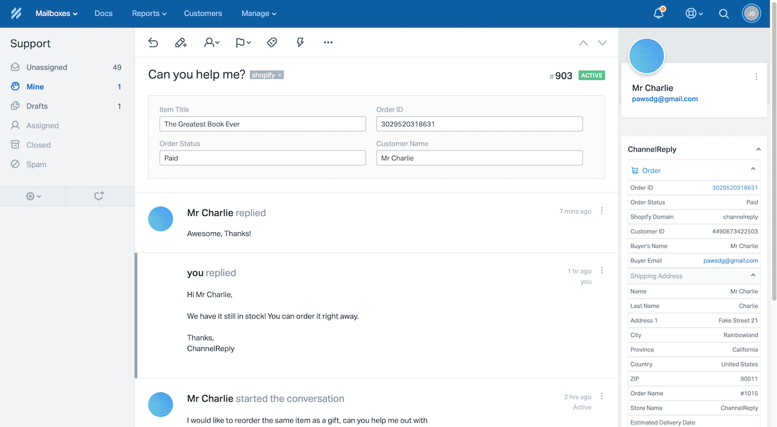Click the '7 mins ago' timestamp
The height and width of the screenshot is (427, 777).
tap(575, 211)
